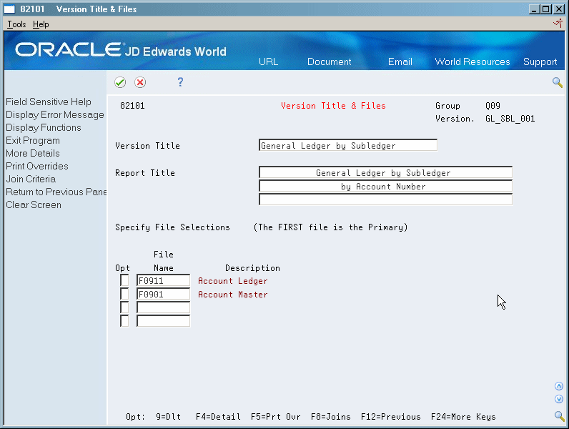Click the Opt field for F0901
Screen dimensions: 569x429
coord(124,294)
